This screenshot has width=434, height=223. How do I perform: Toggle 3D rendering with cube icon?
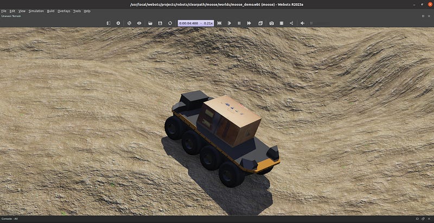(260, 23)
